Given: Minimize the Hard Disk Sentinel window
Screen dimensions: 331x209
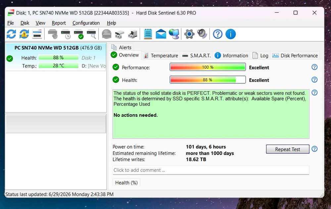Looking at the screenshot, I should pos(277,13).
